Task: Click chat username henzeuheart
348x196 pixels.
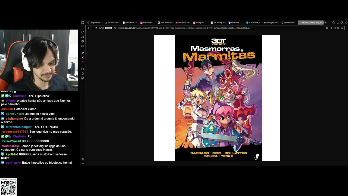Action: tap(15, 114)
